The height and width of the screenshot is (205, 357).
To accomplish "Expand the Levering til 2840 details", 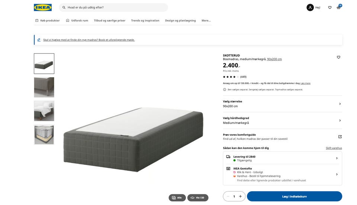I will pyautogui.click(x=337, y=158).
